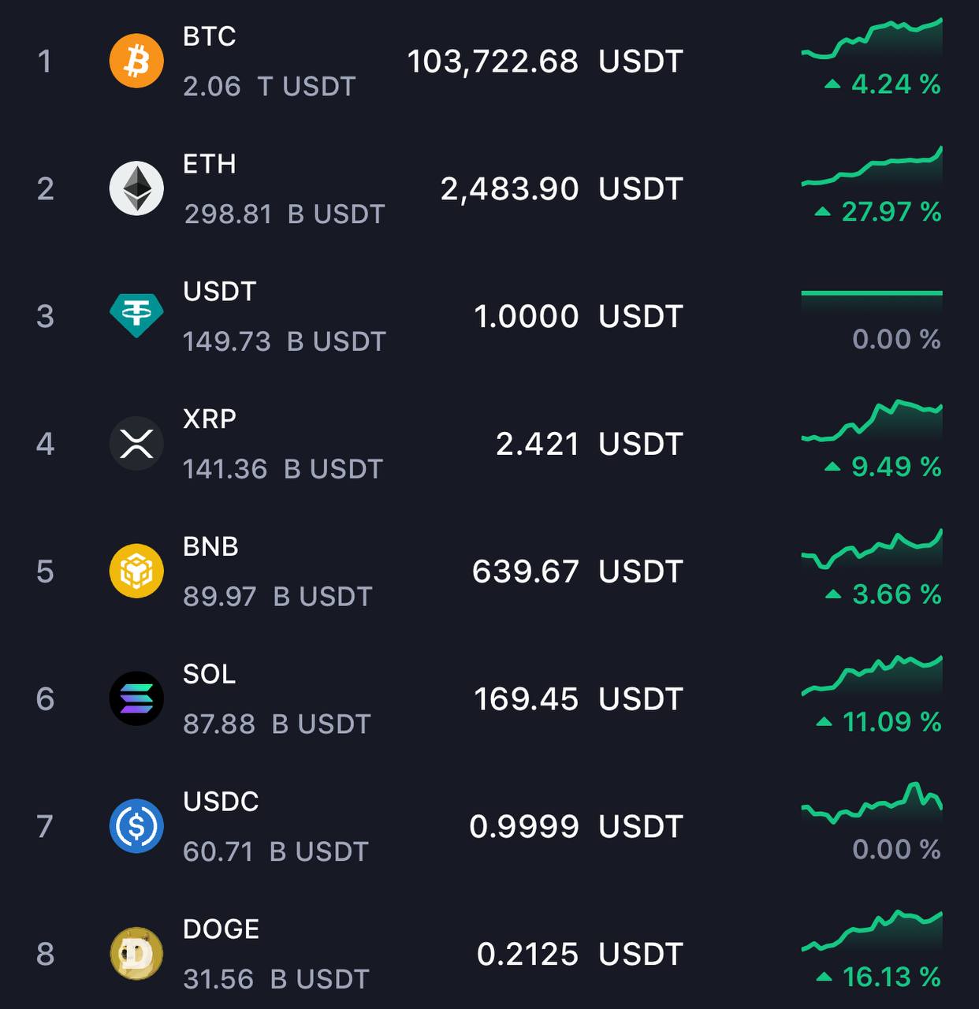This screenshot has height=1009, width=979.
Task: Open the BTC sparkline chart thumbnail
Action: [872, 39]
